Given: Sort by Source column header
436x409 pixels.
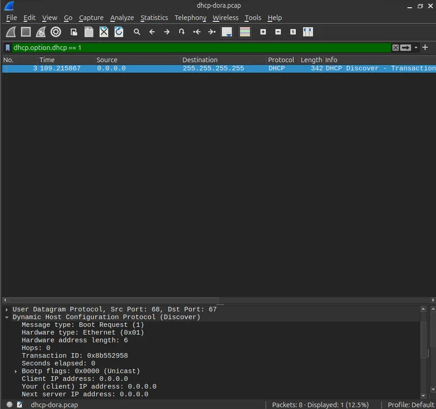Looking at the screenshot, I should [x=137, y=60].
